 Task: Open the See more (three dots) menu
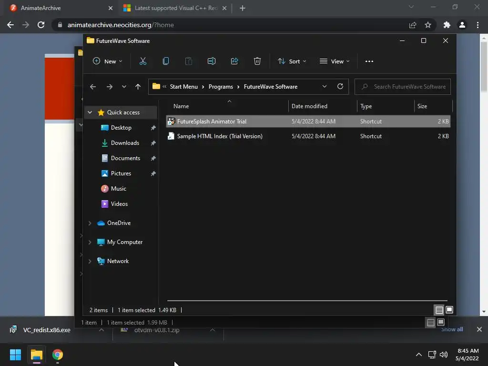point(369,61)
